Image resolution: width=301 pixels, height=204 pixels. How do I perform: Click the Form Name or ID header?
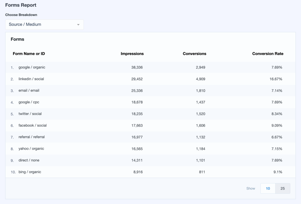click(x=29, y=54)
